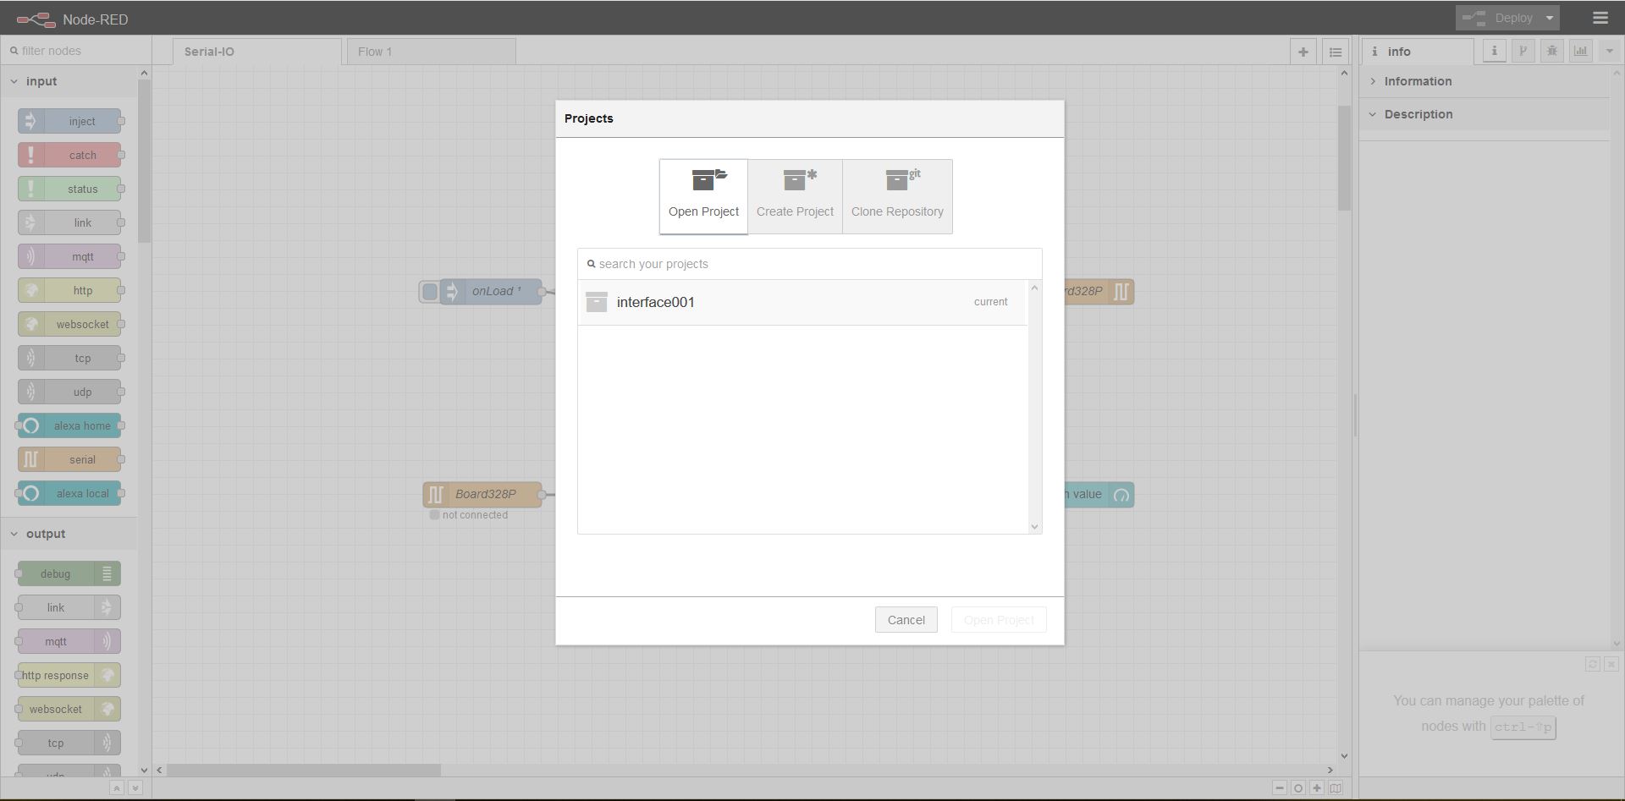Screen dimensions: 1625x801
Task: Select the output websocket node
Action: (x=69, y=709)
